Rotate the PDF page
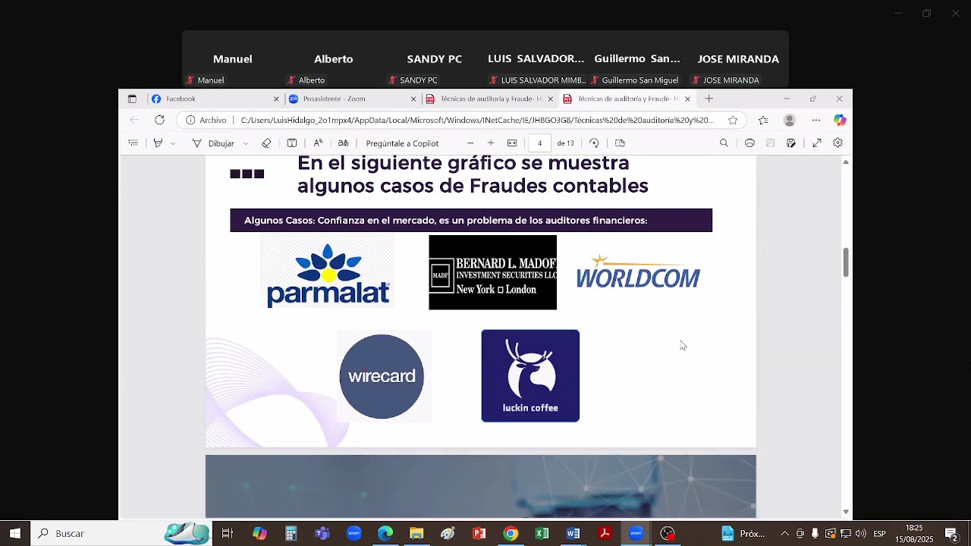The image size is (971, 546). pyautogui.click(x=594, y=143)
